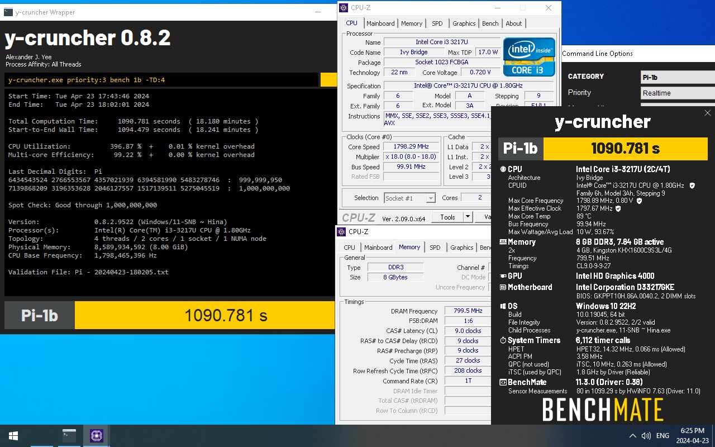Image resolution: width=715 pixels, height=447 pixels.
Task: Show hidden system tray icons
Action: point(632,436)
